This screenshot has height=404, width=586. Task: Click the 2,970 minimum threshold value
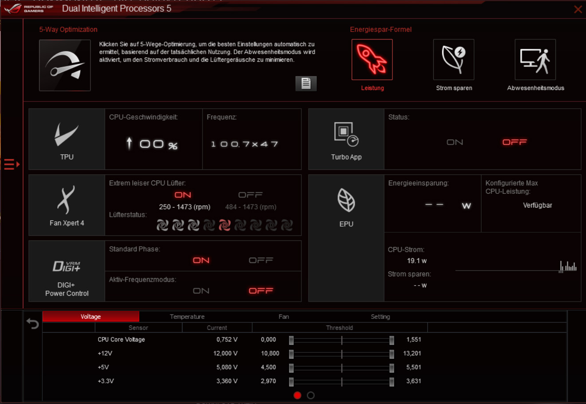(x=269, y=381)
